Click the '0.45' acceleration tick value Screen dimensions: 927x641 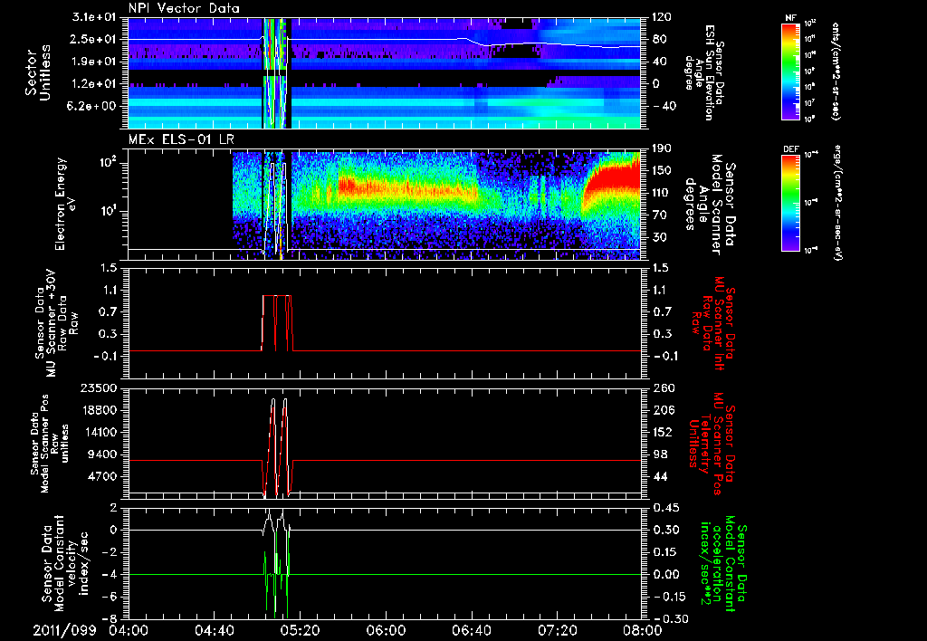point(665,508)
